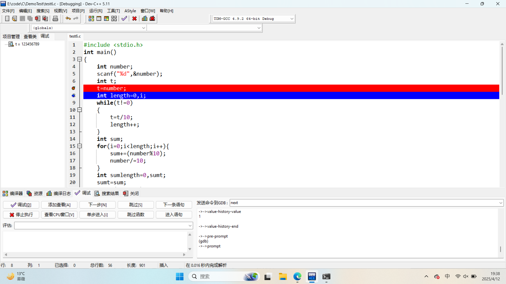
Task: Open the 搜索结果 search results tab
Action: 107,193
